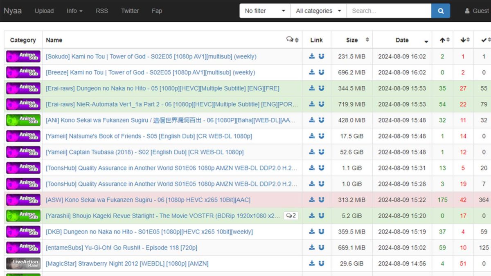The height and width of the screenshot is (276, 491).
Task: Download torrent for Erai-raws Dungeon no Naka no Hito
Action: tap(312, 88)
